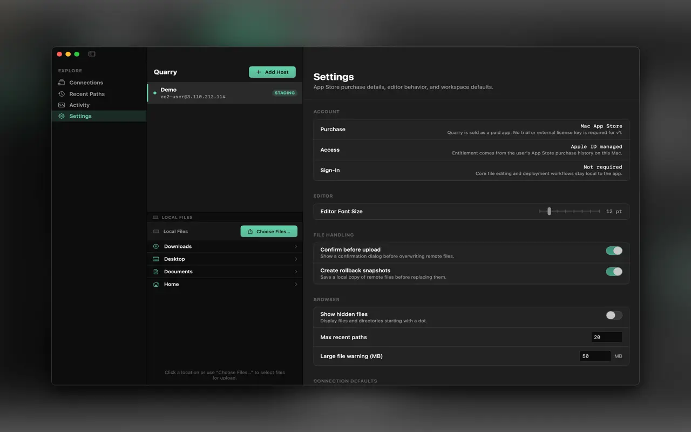The height and width of the screenshot is (432, 691).
Task: Click the Settings page heading
Action: click(x=334, y=77)
